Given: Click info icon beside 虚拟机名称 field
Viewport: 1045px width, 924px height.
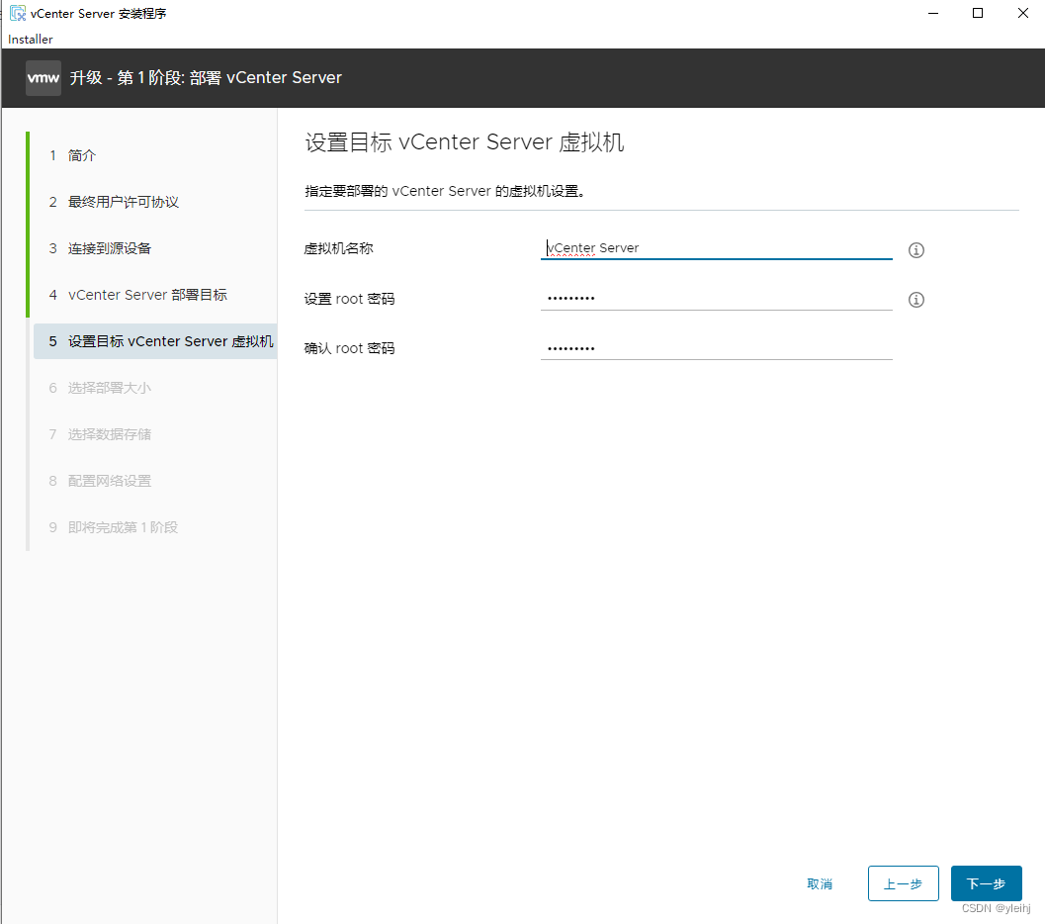Looking at the screenshot, I should click(915, 250).
